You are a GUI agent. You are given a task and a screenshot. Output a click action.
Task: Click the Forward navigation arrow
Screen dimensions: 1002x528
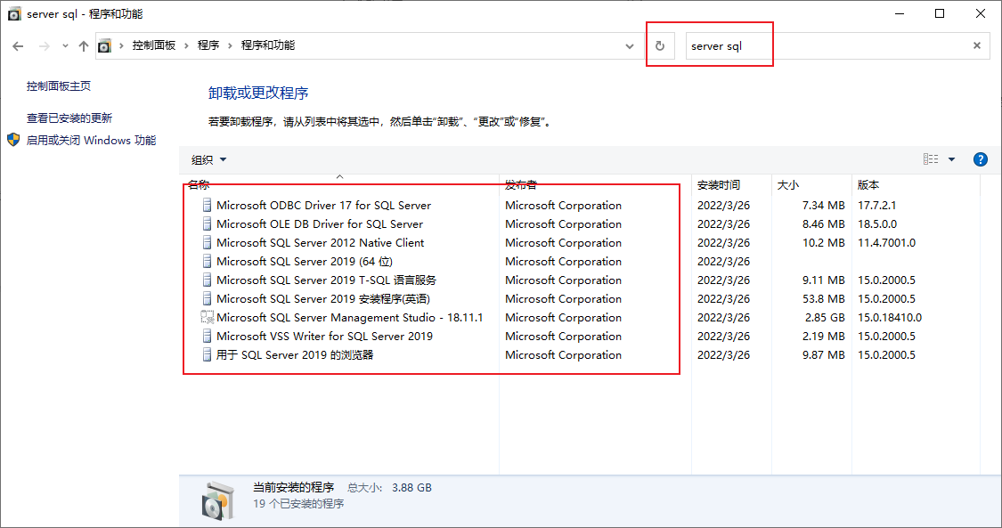[45, 46]
